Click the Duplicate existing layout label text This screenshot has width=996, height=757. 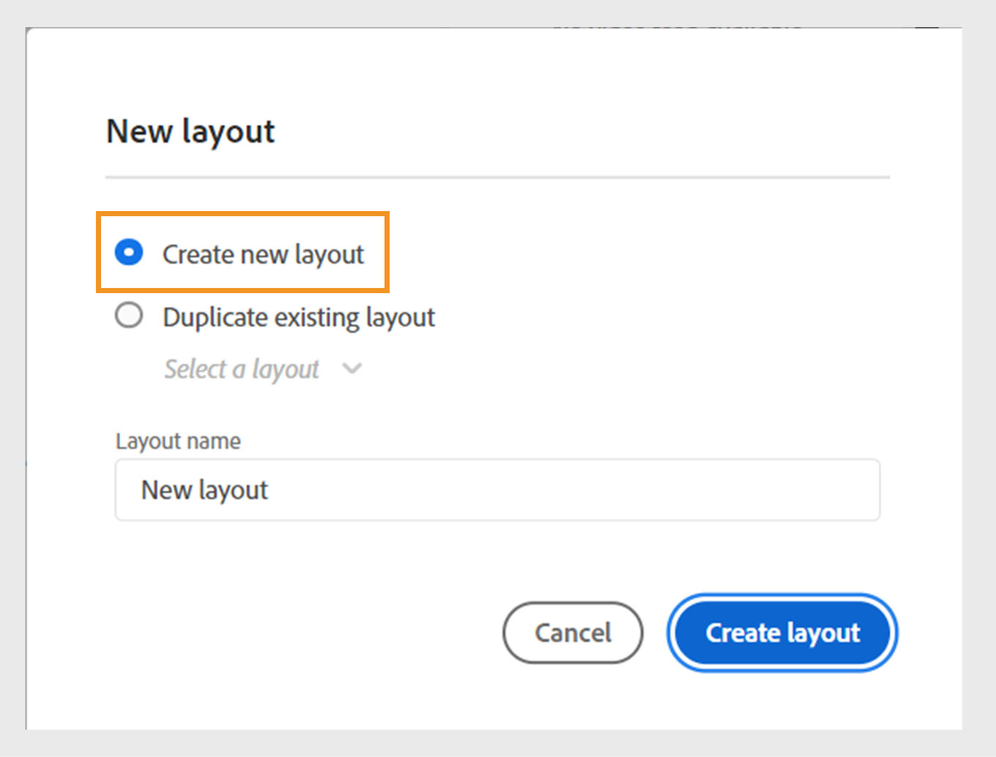[299, 317]
